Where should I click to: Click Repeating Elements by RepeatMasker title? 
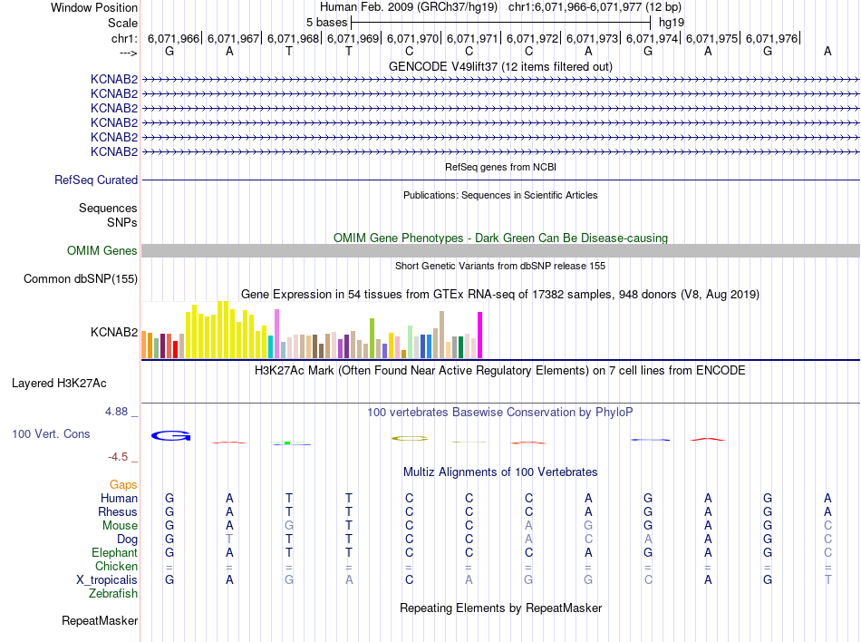[501, 608]
